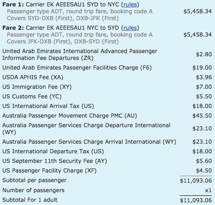Viewport: 215px width, 205px height.
Task: Select the Fare 2 NYC to SYD heading
Action: [71, 28]
